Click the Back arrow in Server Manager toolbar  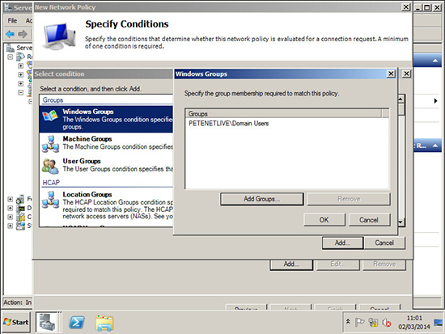coord(11,34)
